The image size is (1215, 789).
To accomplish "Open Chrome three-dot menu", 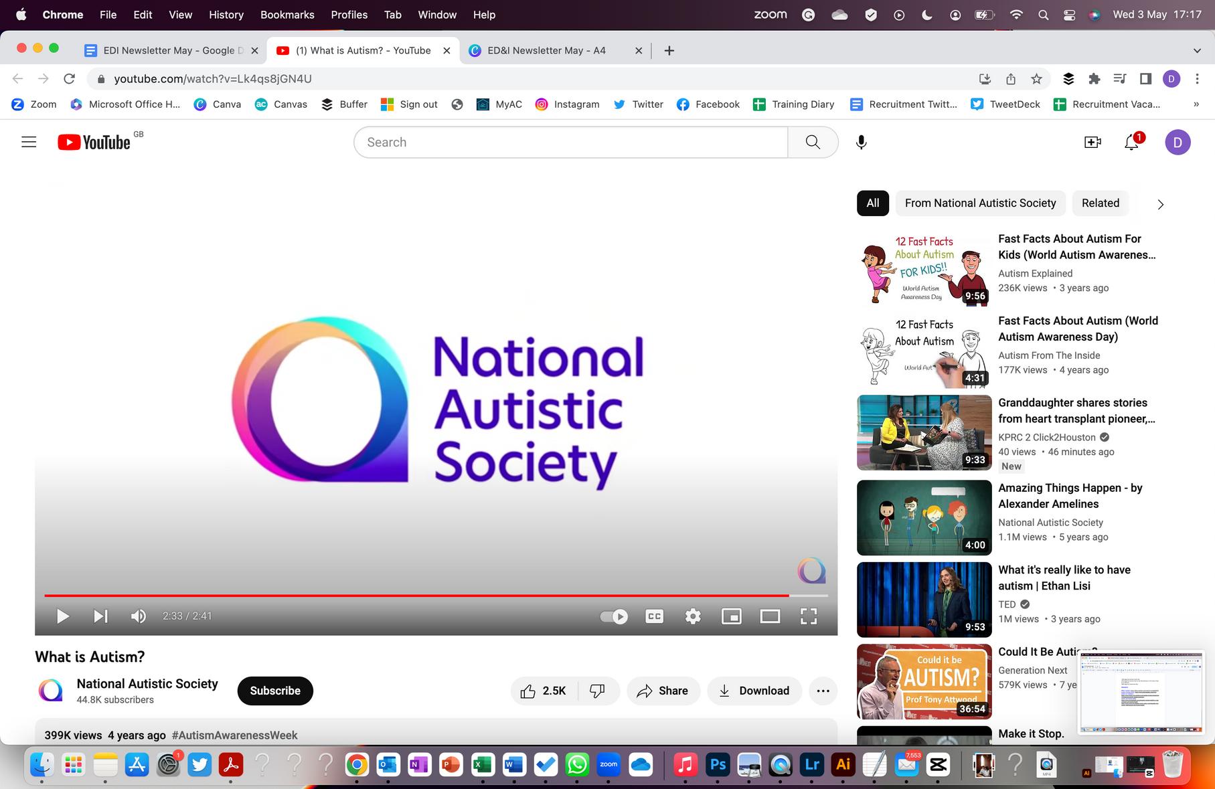I will pyautogui.click(x=1198, y=79).
